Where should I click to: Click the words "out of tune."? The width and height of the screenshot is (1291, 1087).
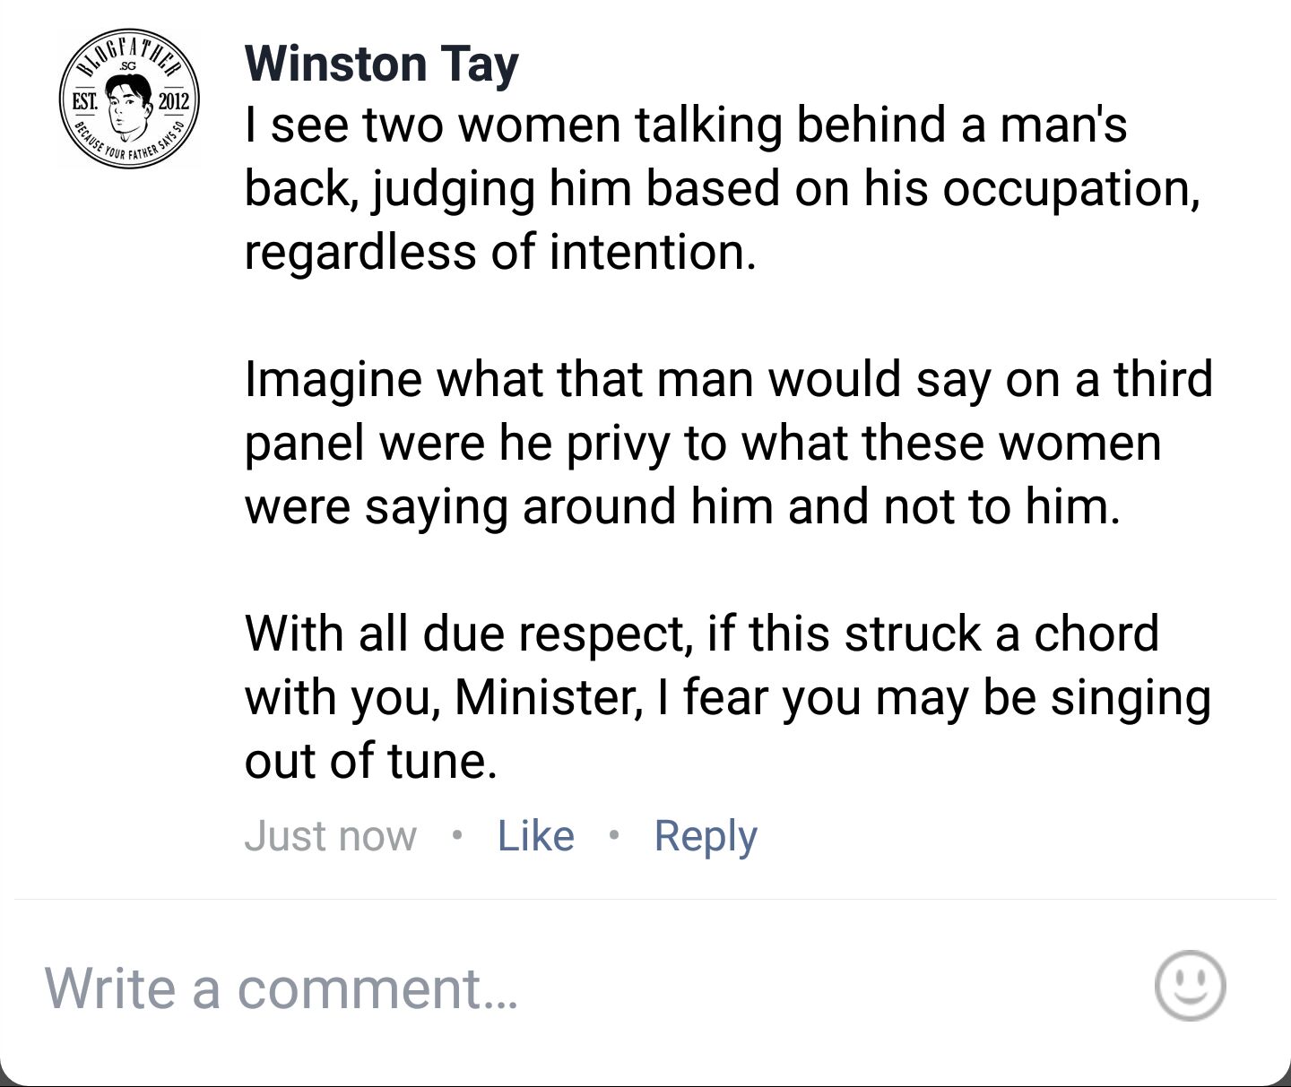click(x=370, y=760)
